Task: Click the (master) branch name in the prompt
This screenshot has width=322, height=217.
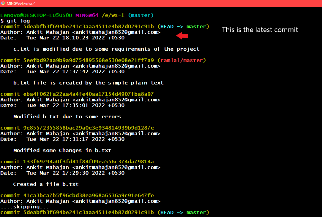Action: pyautogui.click(x=141, y=15)
